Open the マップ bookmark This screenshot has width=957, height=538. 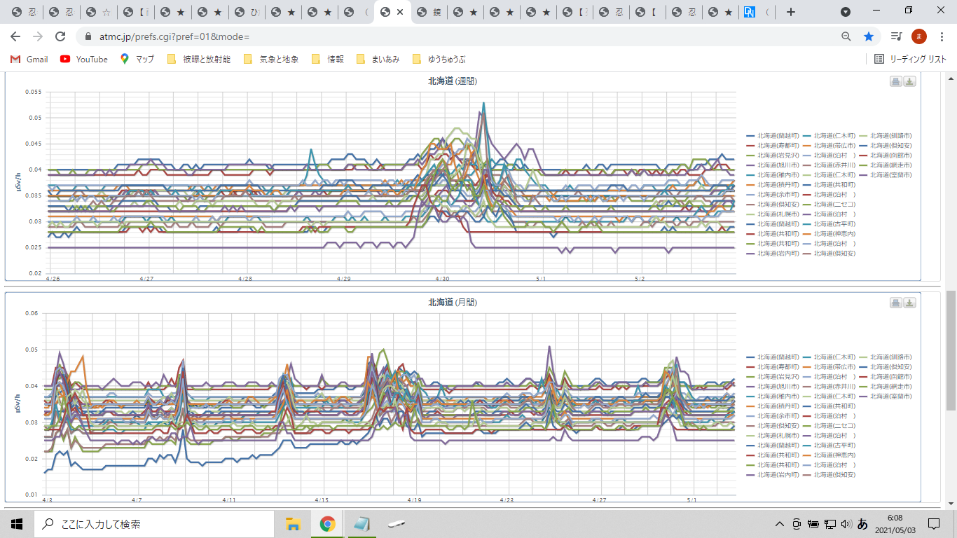tap(137, 60)
